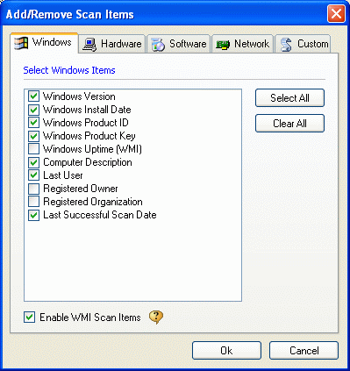Image resolution: width=350 pixels, height=371 pixels.
Task: Check the Windows Uptime (WMI) checkbox
Action: [x=33, y=149]
